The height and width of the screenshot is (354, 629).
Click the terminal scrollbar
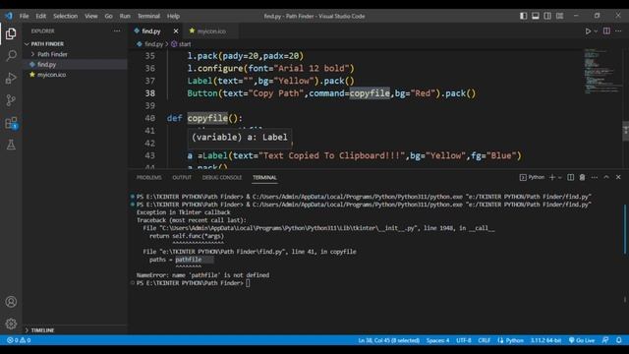[625, 229]
